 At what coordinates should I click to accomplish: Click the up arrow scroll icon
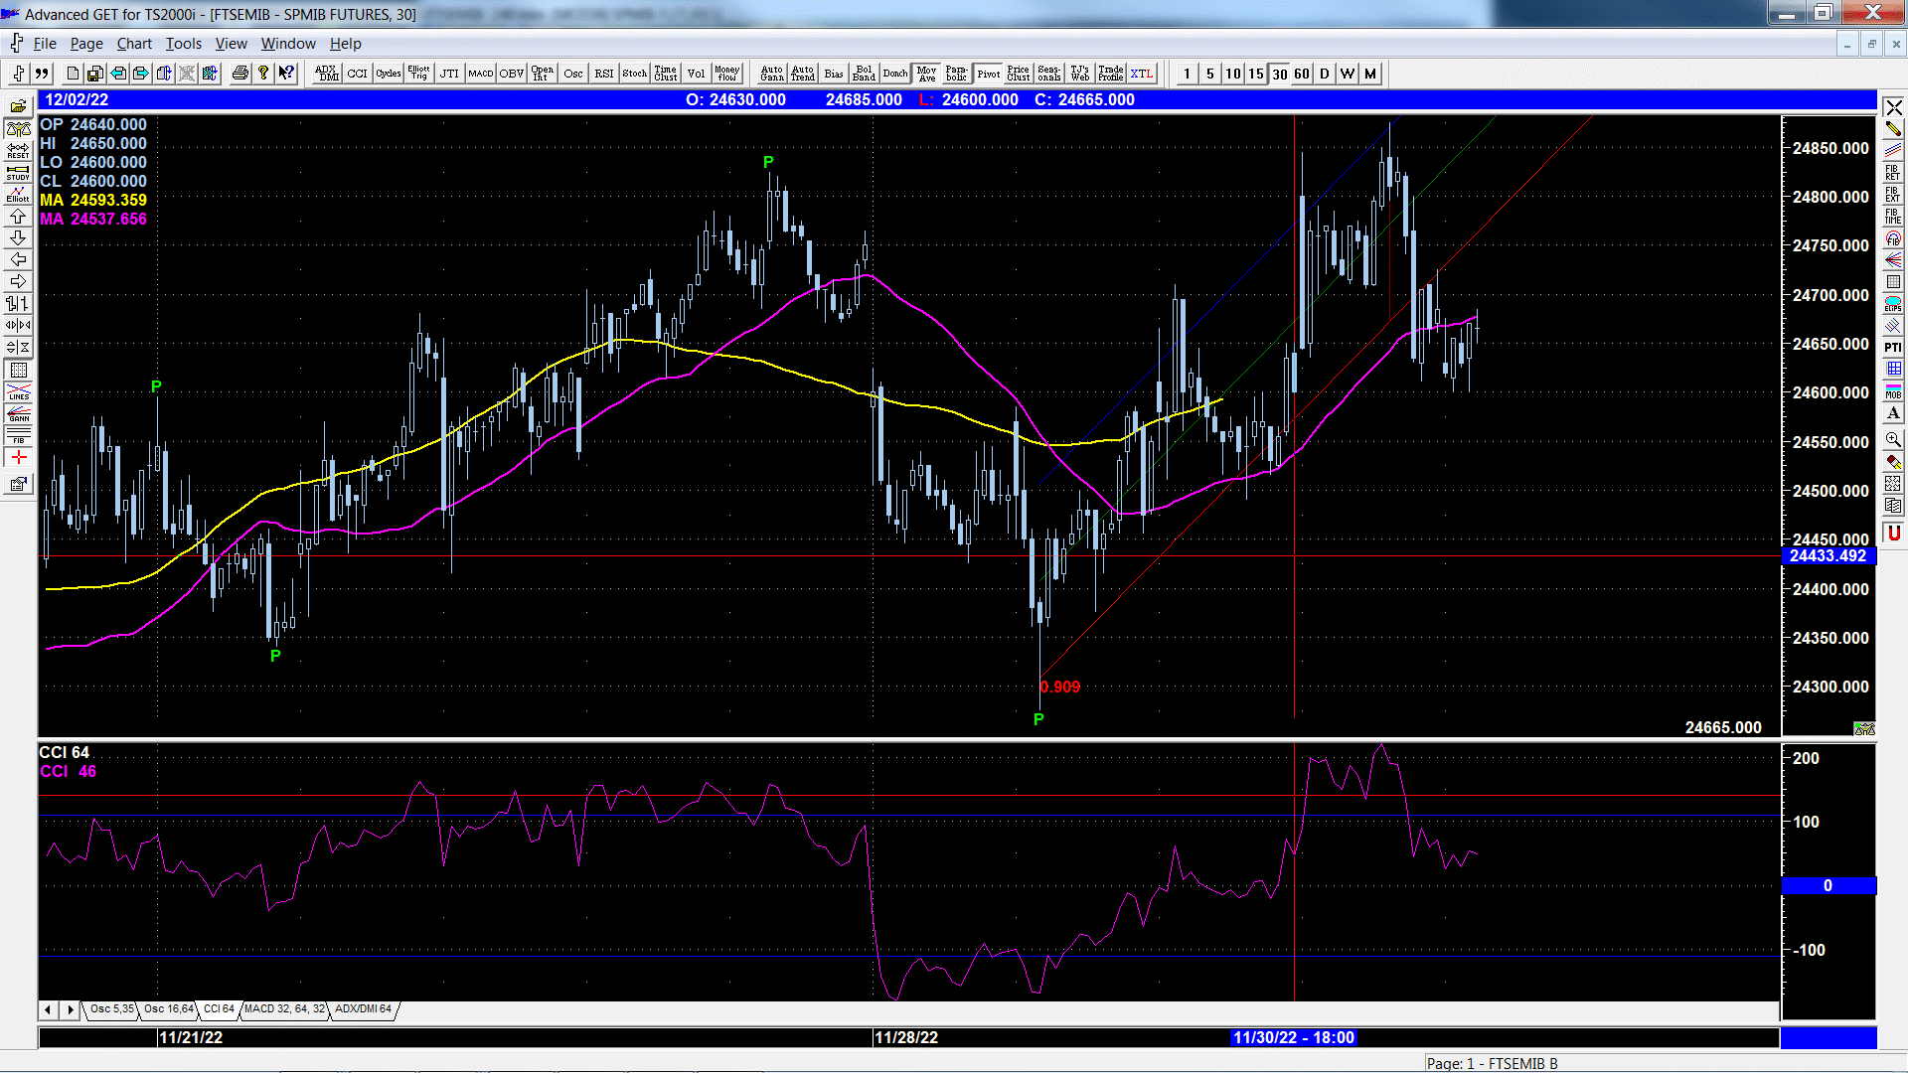click(18, 217)
